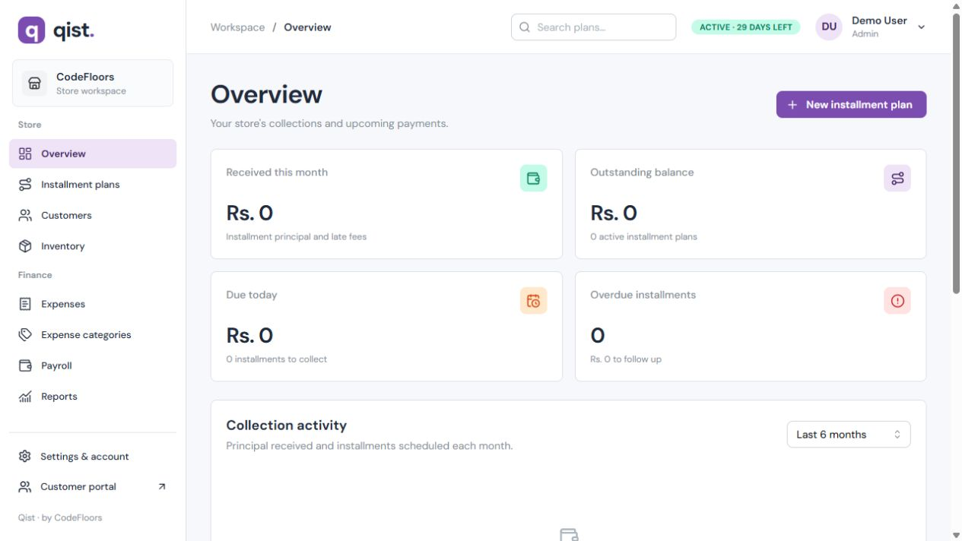
Task: Click the DU user avatar
Action: (829, 27)
